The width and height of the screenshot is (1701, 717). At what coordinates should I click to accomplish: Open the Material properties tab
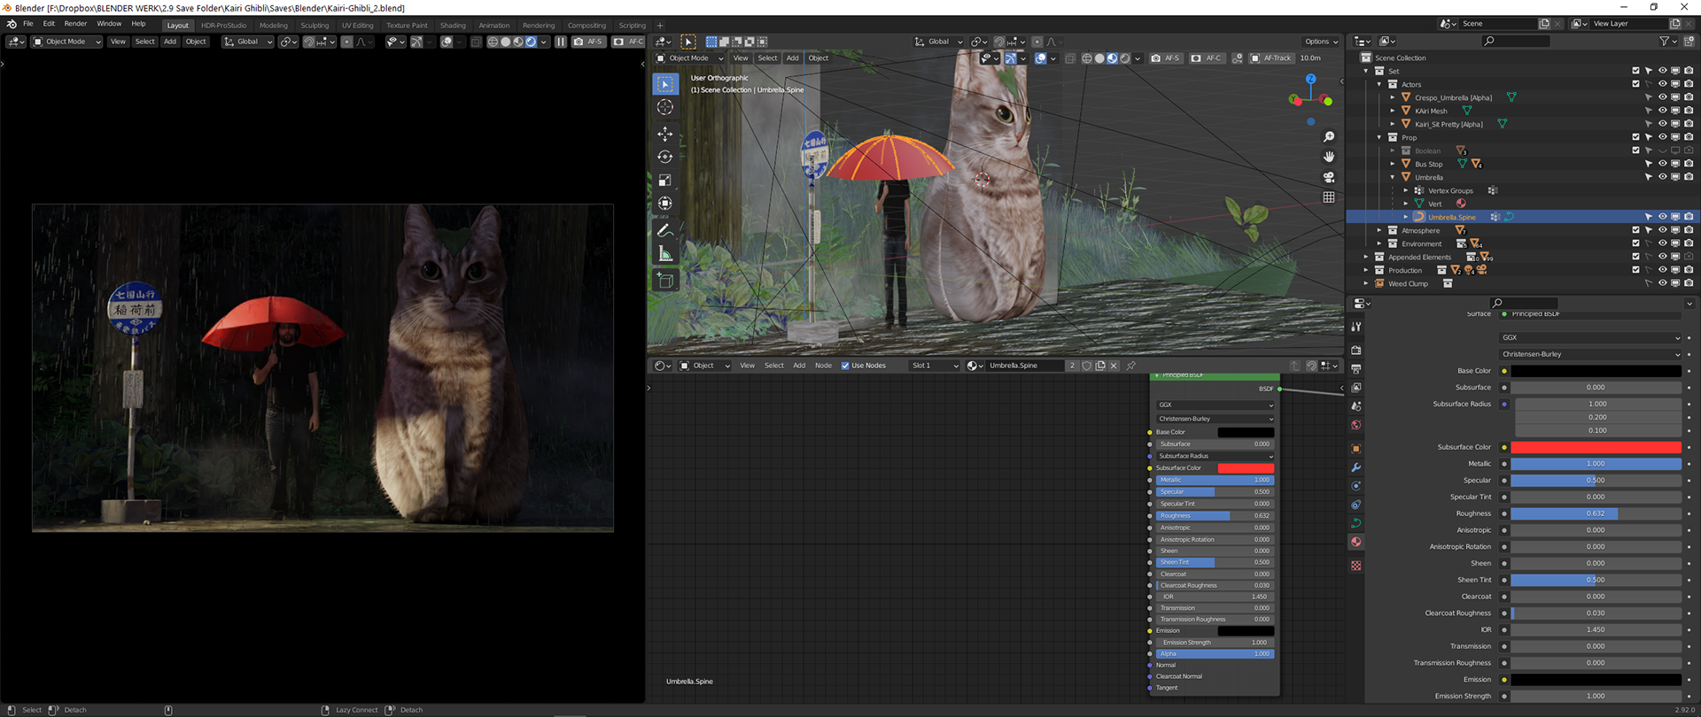tap(1355, 542)
